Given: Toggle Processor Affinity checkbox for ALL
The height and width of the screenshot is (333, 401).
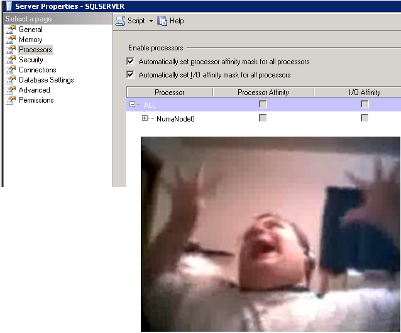Looking at the screenshot, I should 263,104.
